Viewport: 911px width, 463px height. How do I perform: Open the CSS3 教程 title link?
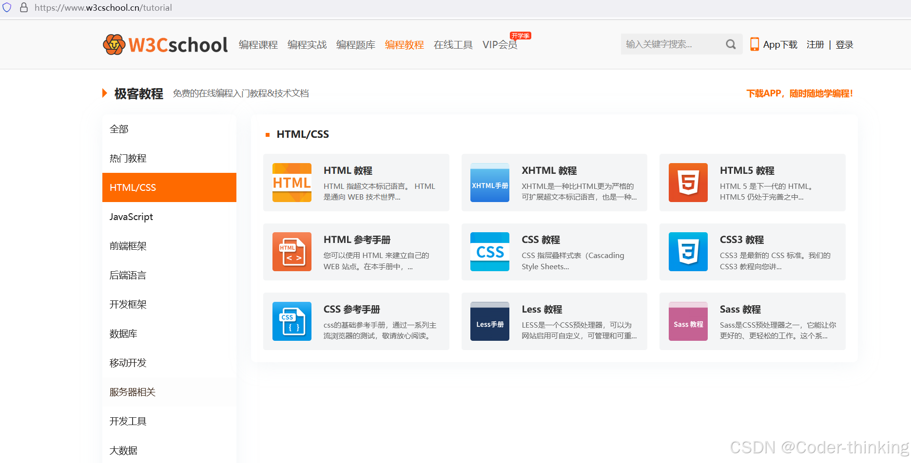(741, 240)
